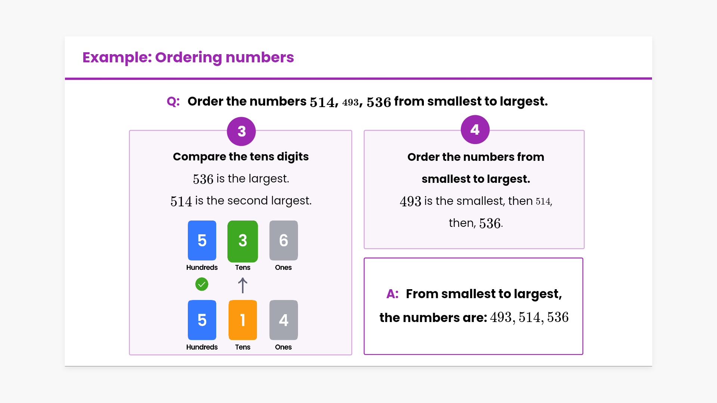
Task: Click the purple 'Q:' question label
Action: (173, 101)
